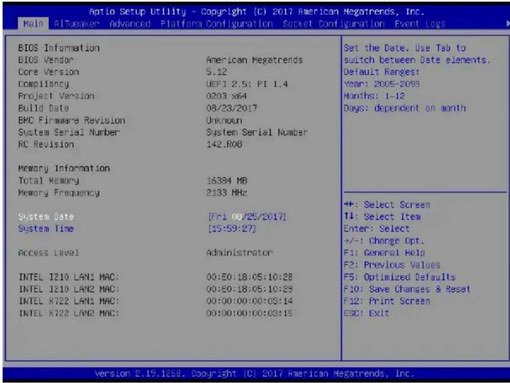Click the build date value 08/23/2017
The image size is (510, 383).
point(232,108)
